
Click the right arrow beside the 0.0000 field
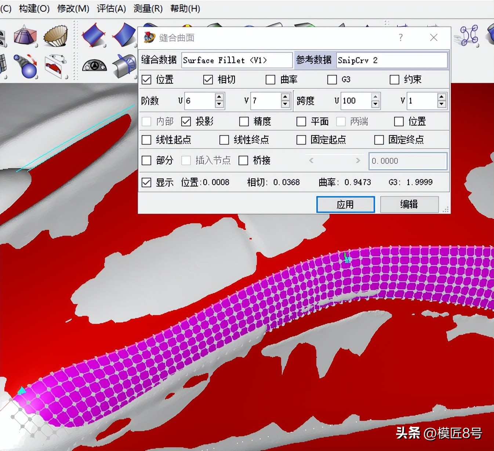[x=359, y=160]
